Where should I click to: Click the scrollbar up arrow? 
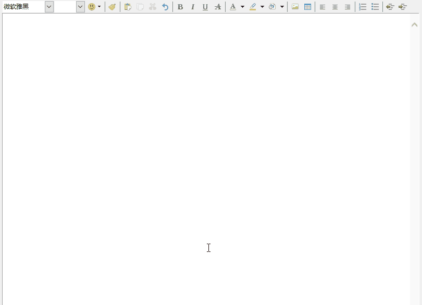coord(415,25)
